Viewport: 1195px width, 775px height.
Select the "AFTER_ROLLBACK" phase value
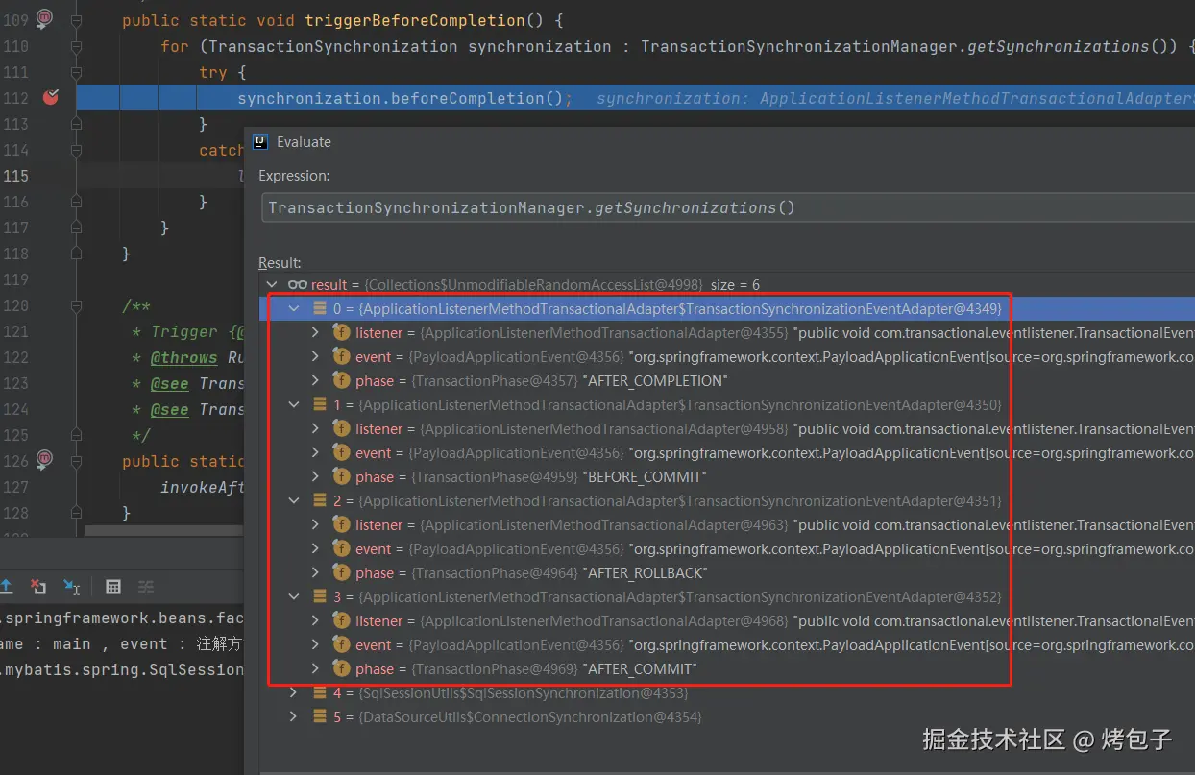pyautogui.click(x=645, y=573)
